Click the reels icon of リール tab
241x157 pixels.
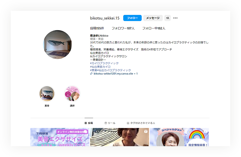tap(106, 123)
